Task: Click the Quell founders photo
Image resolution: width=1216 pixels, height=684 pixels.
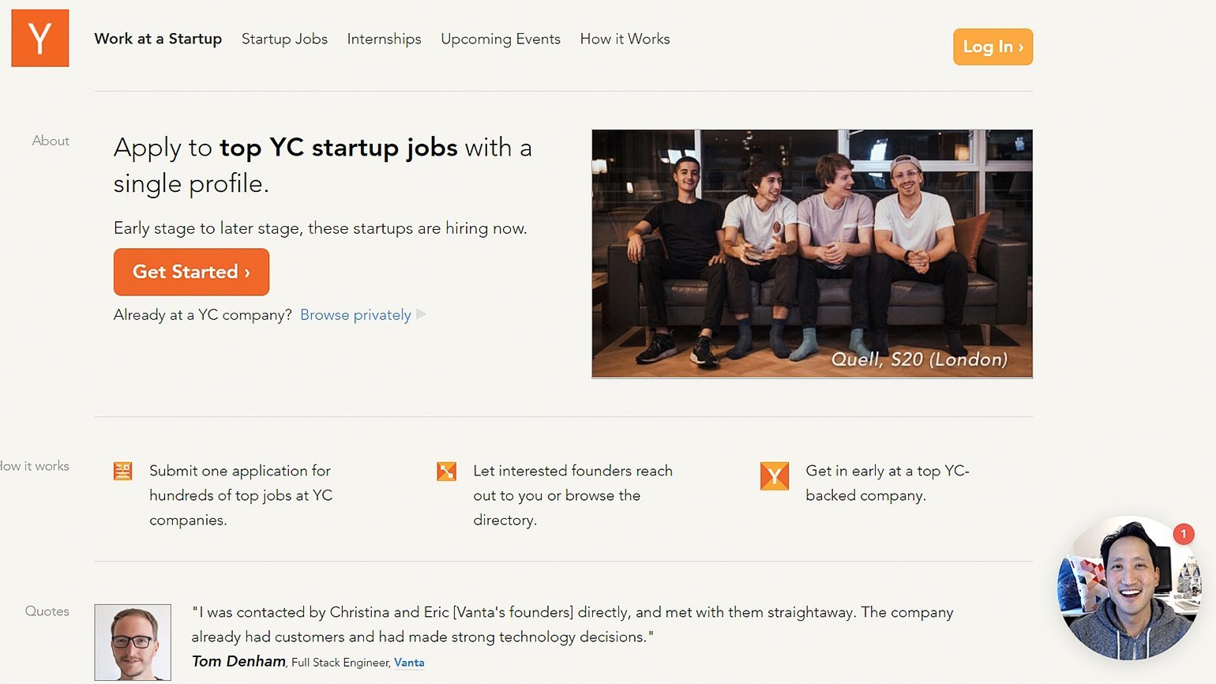Action: [812, 254]
